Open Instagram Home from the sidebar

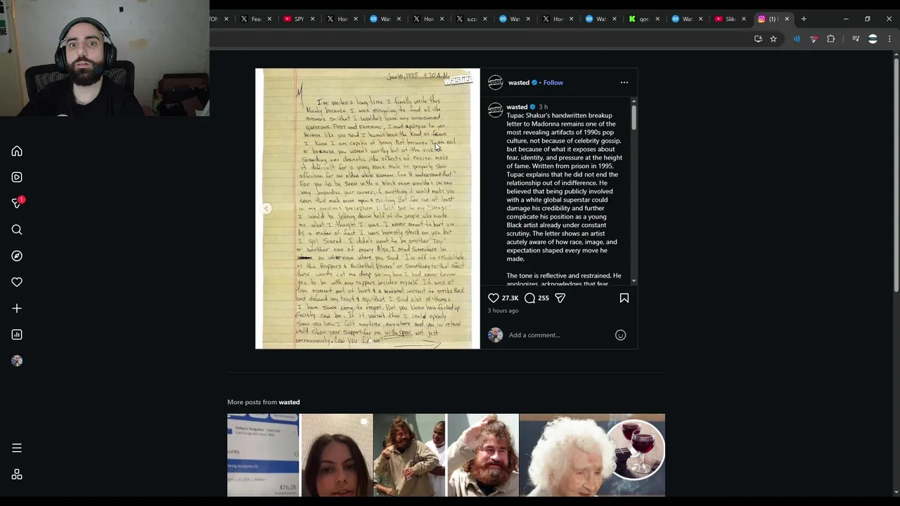click(x=17, y=151)
